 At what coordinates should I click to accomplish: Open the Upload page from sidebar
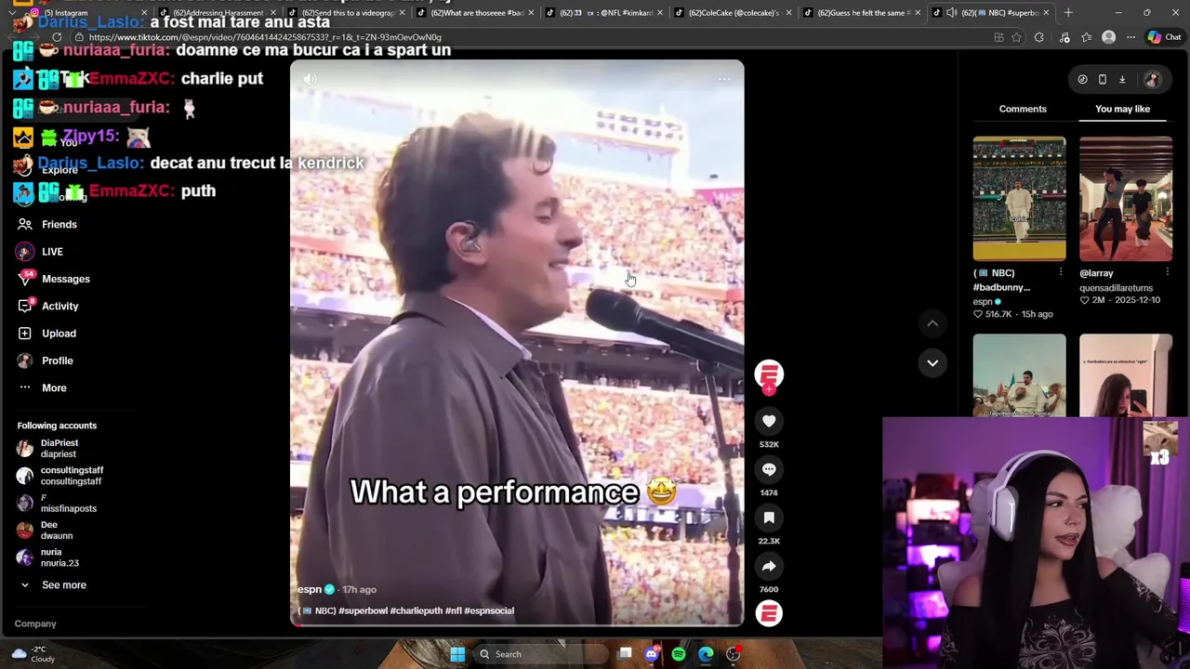pos(59,334)
